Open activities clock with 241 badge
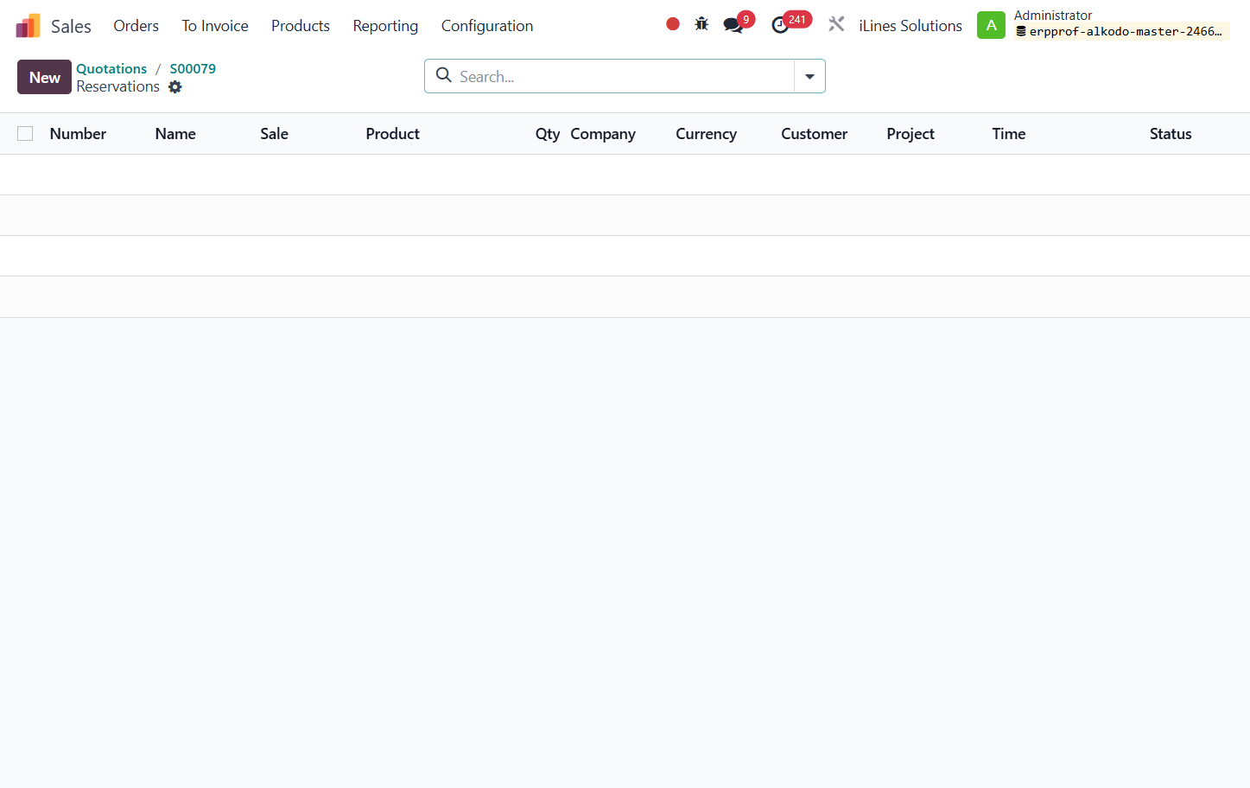Screen dimensions: 1250x788 tap(790, 23)
